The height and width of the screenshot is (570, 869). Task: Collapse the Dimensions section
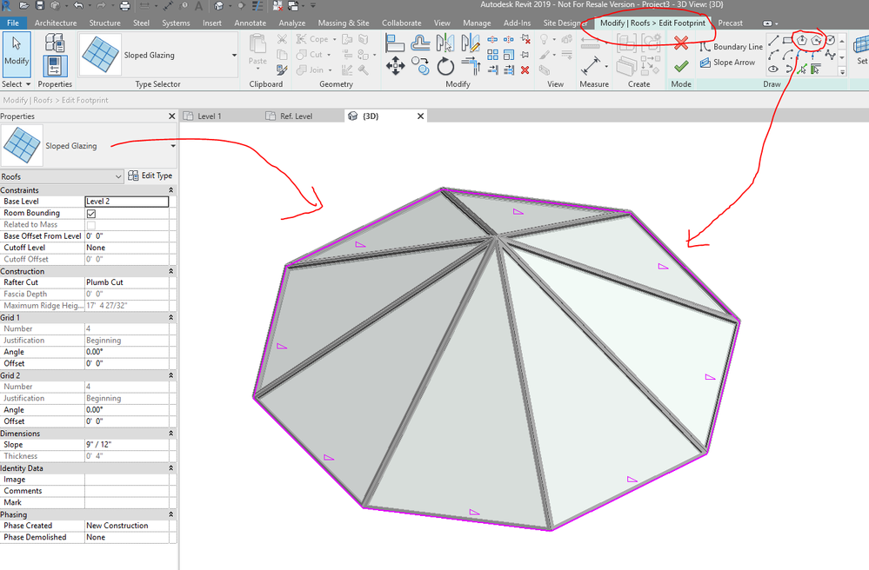170,434
